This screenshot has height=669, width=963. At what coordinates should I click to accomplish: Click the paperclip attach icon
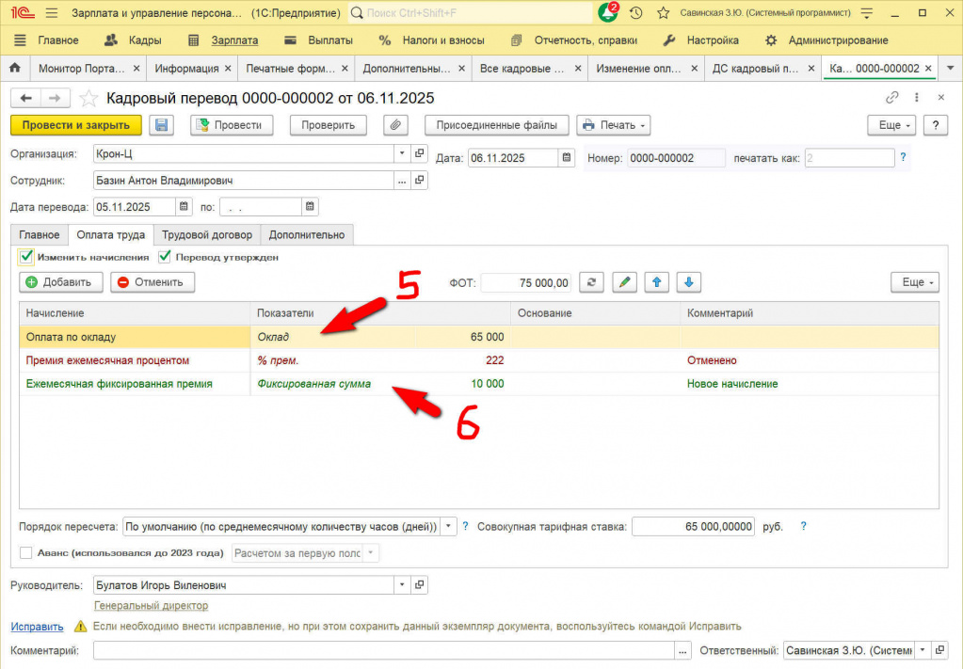395,125
